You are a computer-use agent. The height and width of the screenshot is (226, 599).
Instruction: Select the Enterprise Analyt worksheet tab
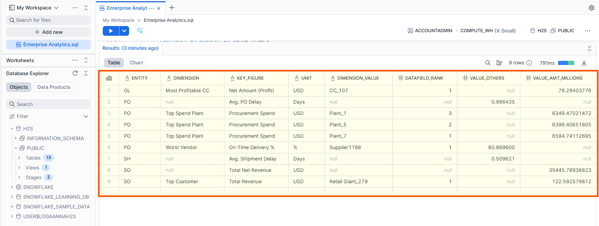coord(127,8)
